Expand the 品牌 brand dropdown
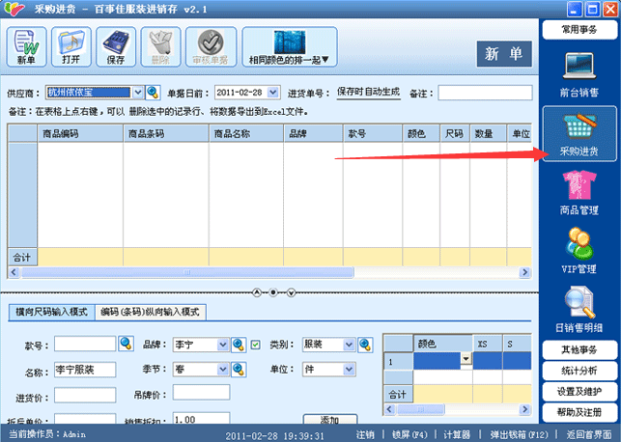The height and width of the screenshot is (442, 621). pyautogui.click(x=223, y=345)
